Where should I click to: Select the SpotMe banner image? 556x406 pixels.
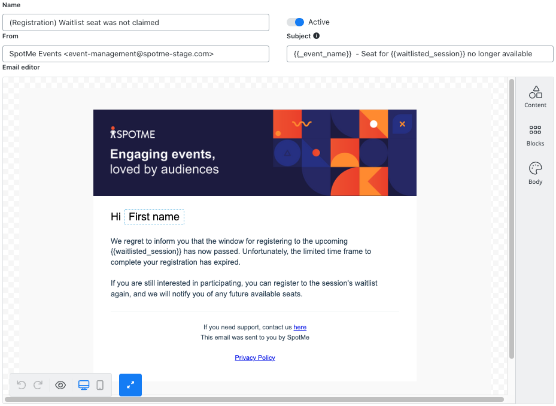click(254, 153)
